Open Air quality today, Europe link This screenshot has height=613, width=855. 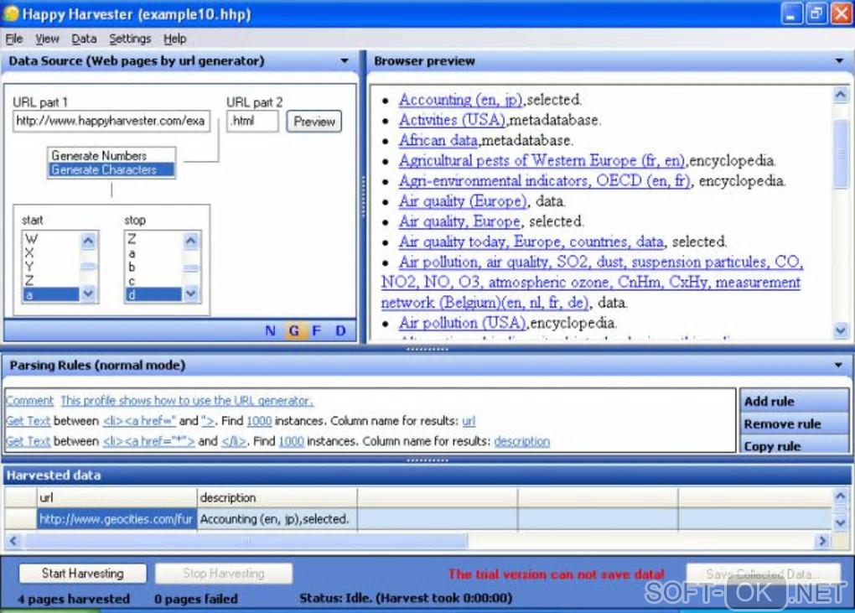[x=531, y=241]
